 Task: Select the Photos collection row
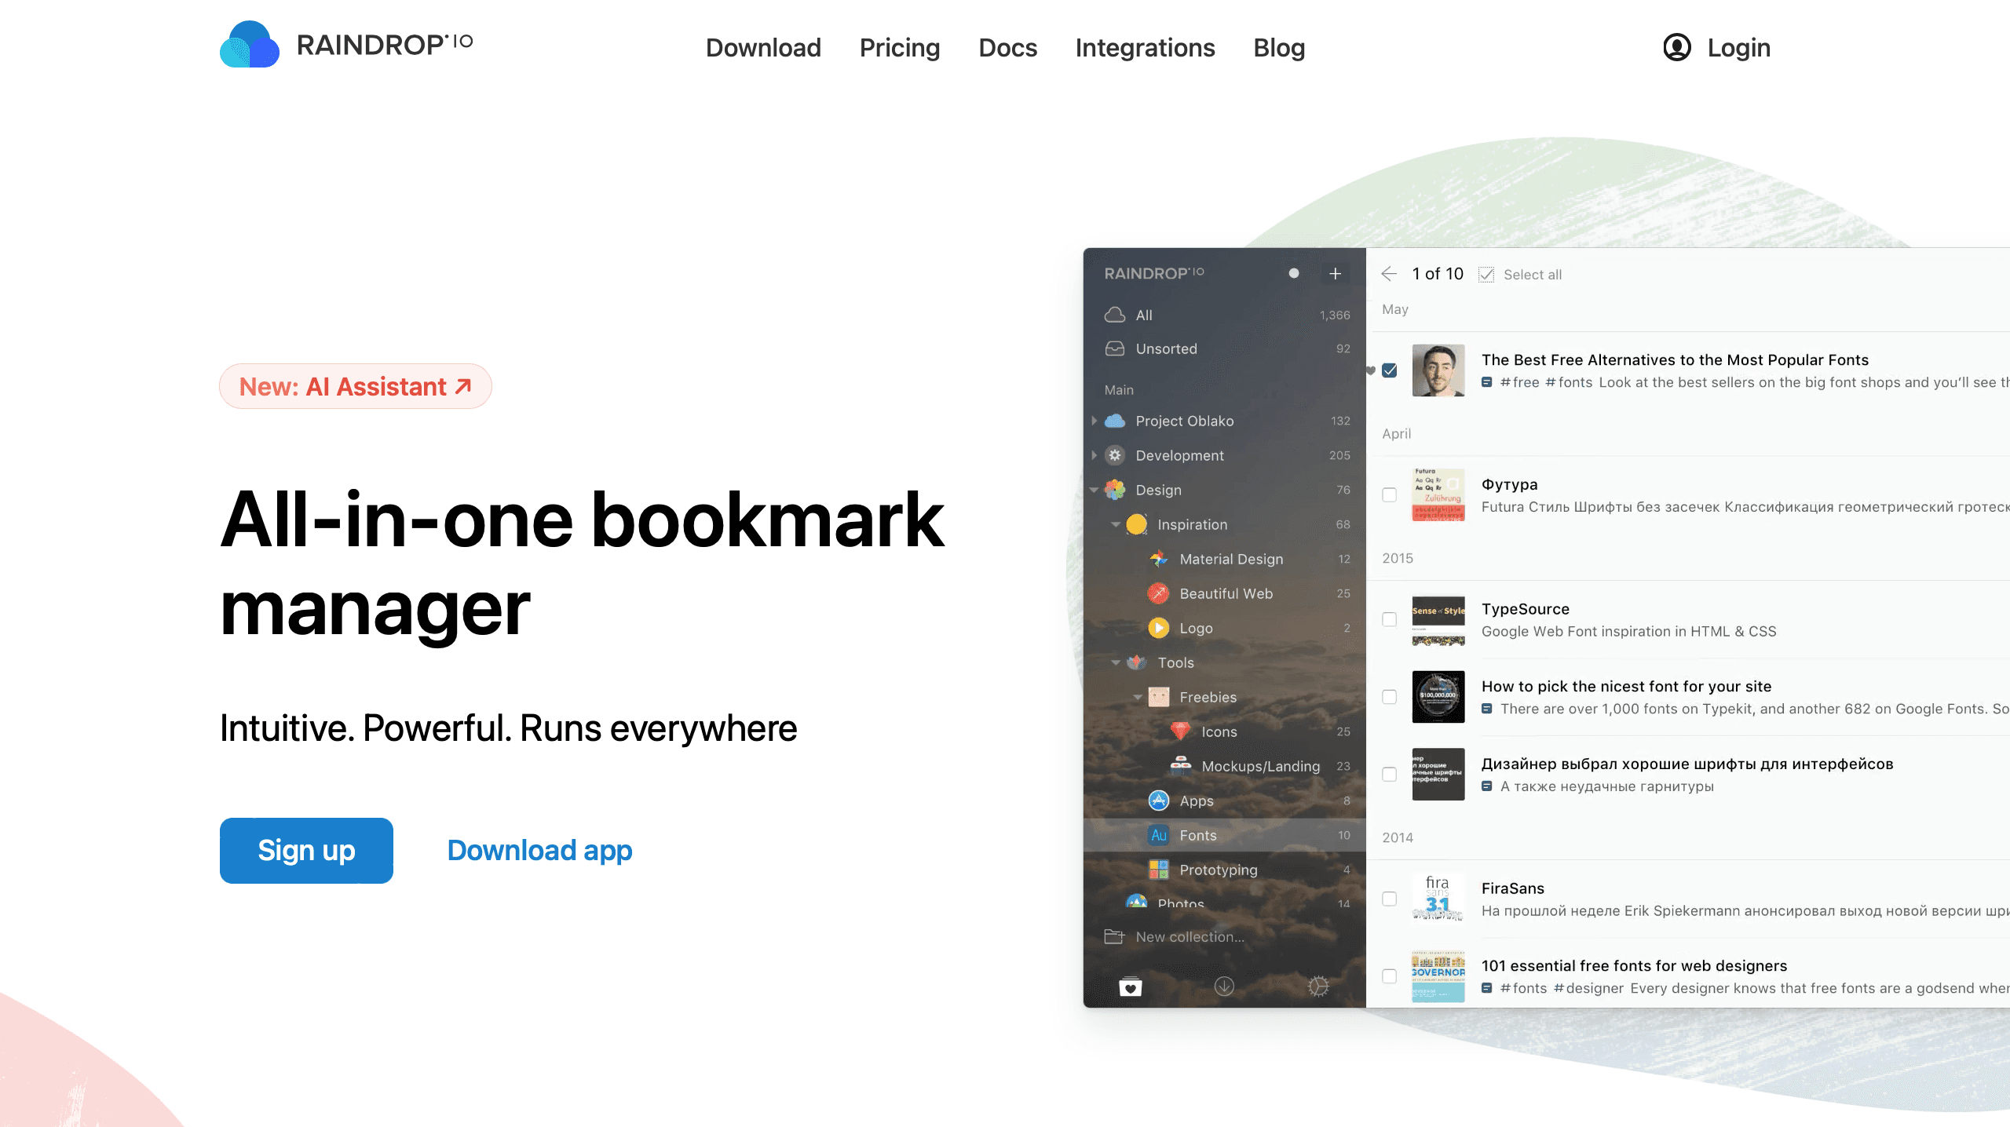(1225, 903)
